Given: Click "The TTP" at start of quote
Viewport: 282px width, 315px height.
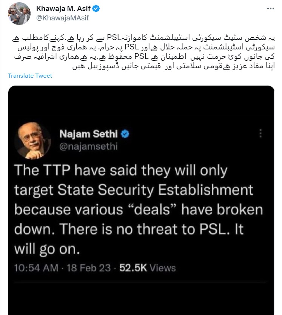Looking at the screenshot, I should pos(43,171).
